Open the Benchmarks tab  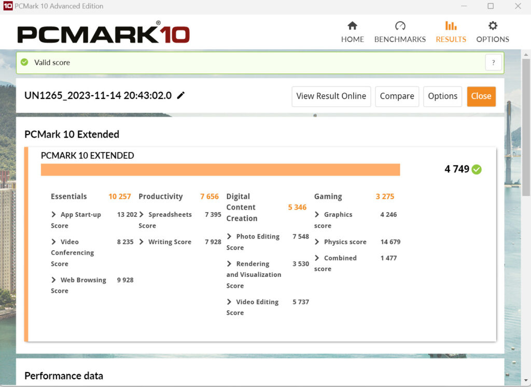pos(400,33)
